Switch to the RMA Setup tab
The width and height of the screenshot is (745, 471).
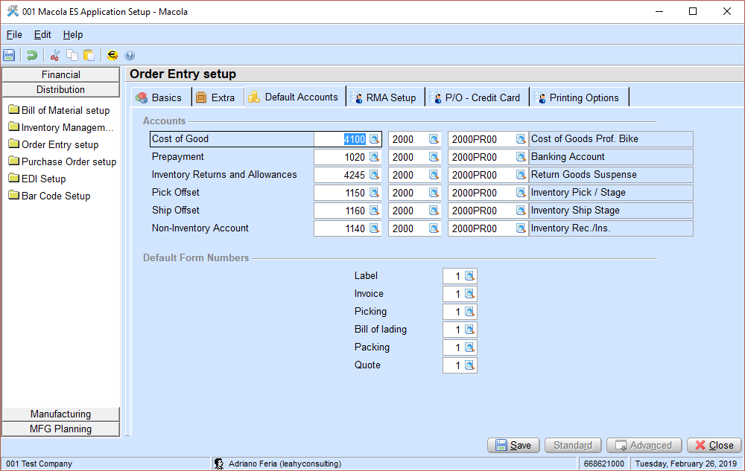tap(385, 97)
